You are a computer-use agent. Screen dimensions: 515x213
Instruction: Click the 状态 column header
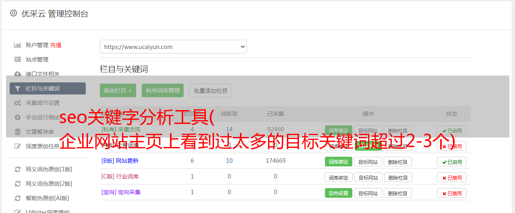(x=452, y=114)
